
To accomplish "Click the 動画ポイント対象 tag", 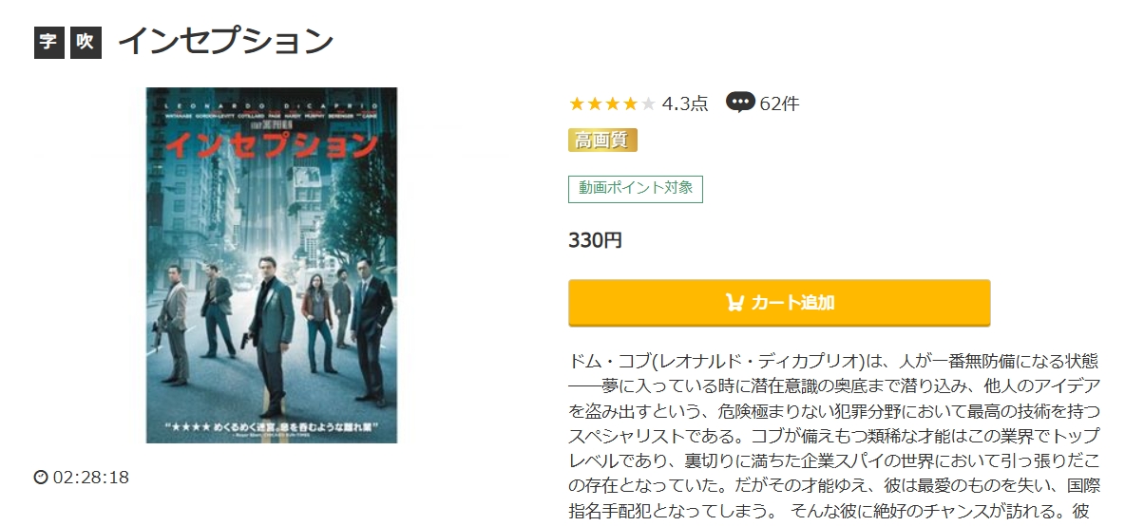I will pos(636,188).
